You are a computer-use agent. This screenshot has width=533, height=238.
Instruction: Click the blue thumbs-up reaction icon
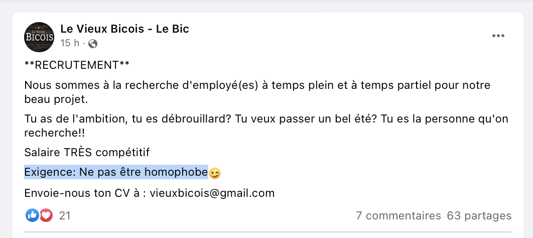point(32,215)
